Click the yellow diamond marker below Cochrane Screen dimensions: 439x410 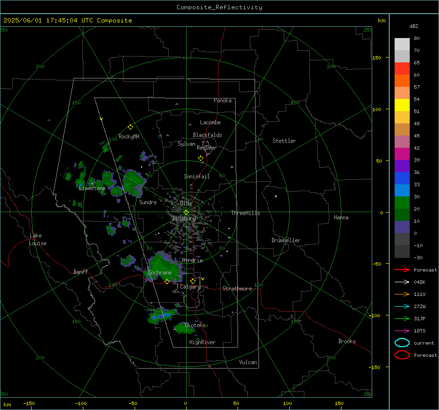click(x=167, y=282)
